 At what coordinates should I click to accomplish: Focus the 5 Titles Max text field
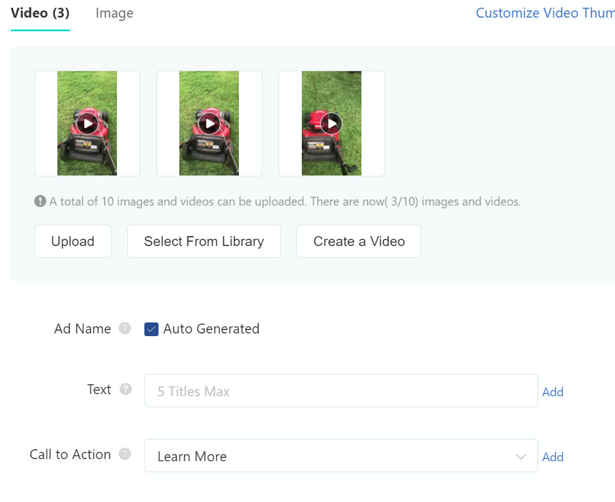(341, 391)
